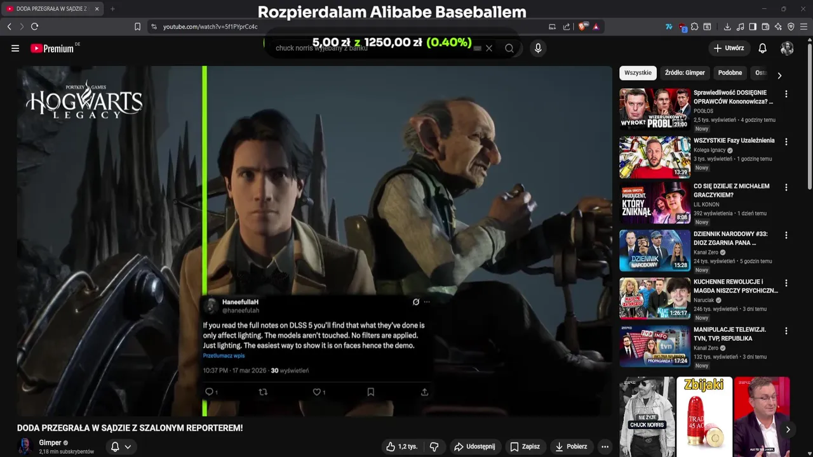
Task: Open account avatar menu
Action: pyautogui.click(x=787, y=48)
